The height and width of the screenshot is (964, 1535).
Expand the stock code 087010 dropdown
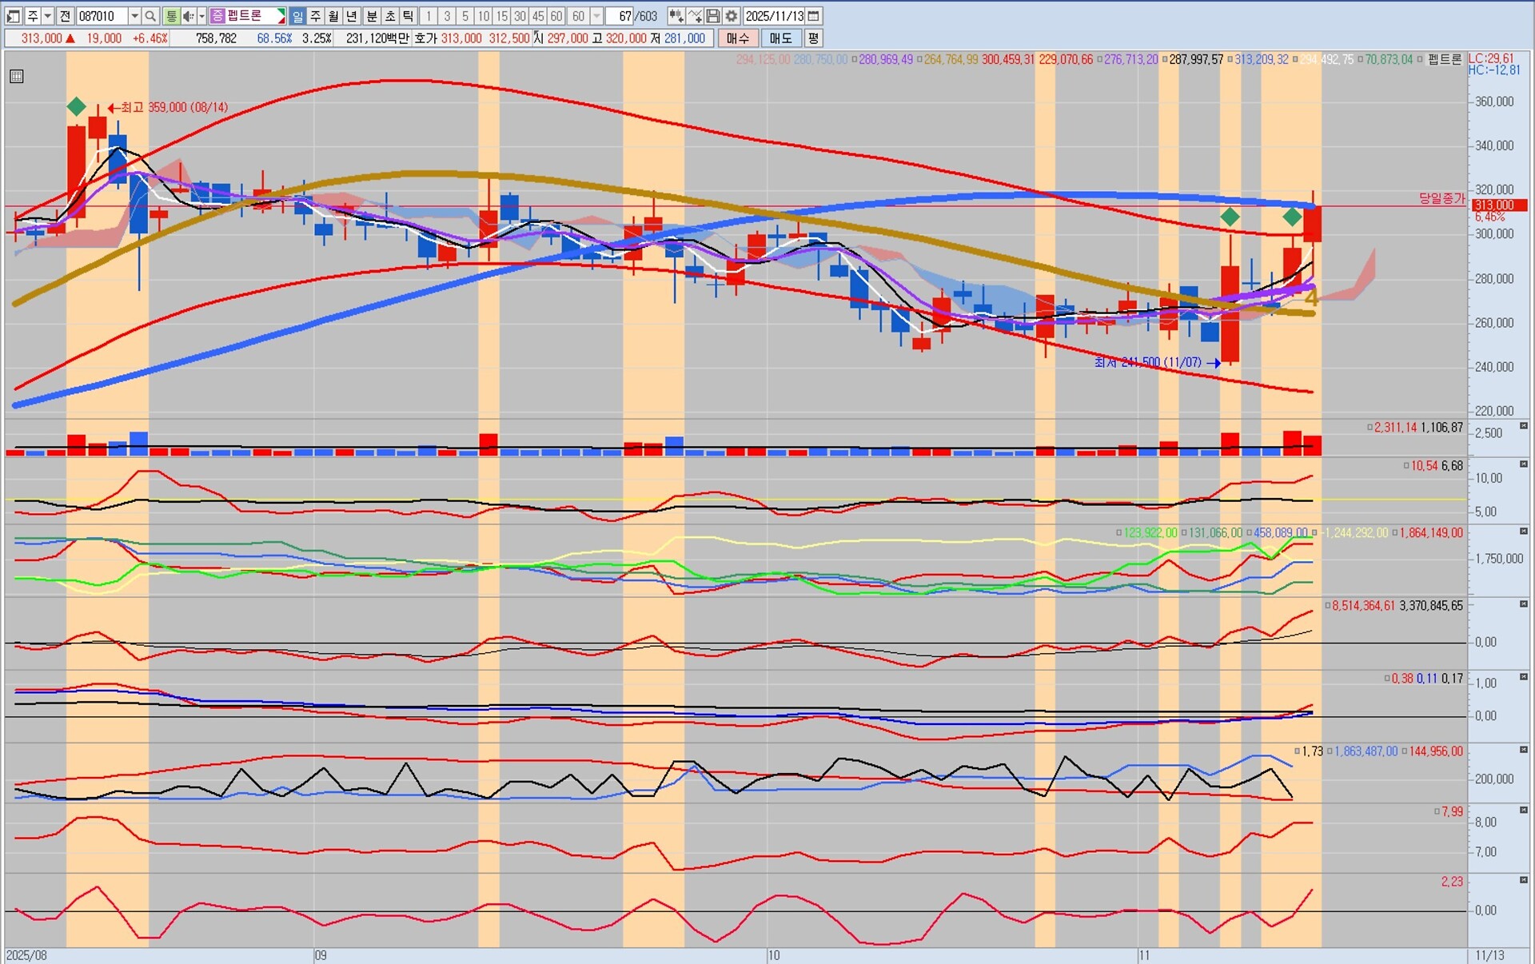click(134, 16)
